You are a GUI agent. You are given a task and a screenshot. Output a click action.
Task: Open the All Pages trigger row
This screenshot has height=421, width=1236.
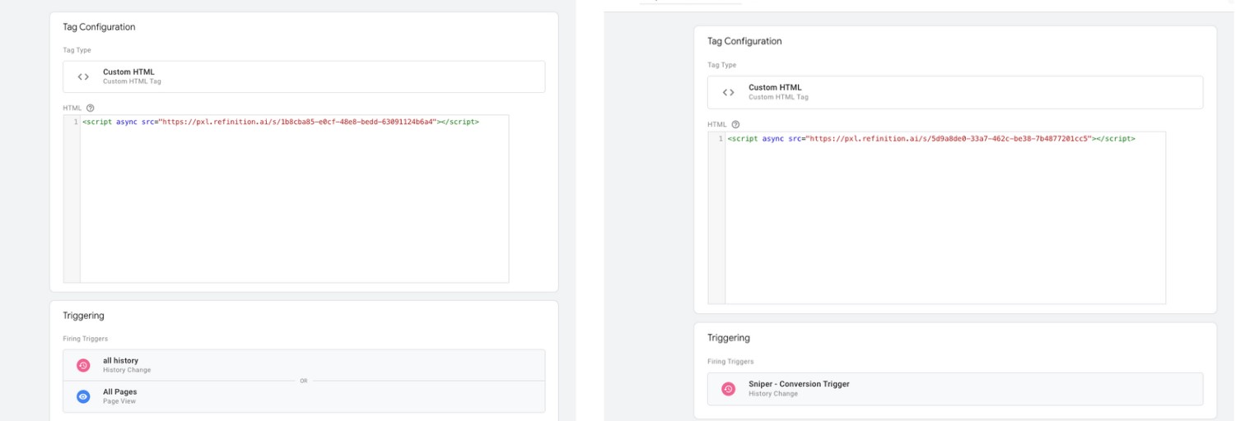click(x=304, y=396)
